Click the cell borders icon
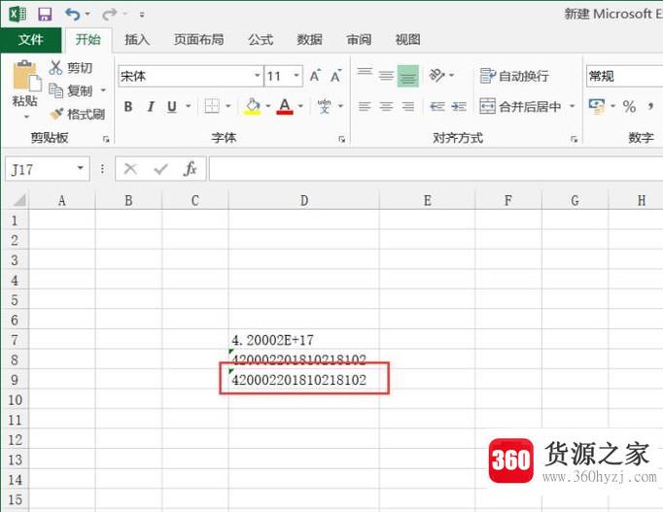Screen dimensions: 663x512 coord(212,106)
